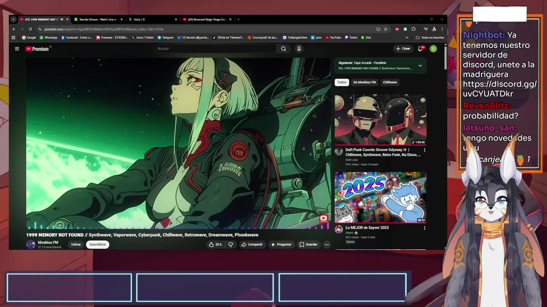Screen dimensions: 547x307
Task: Open Chrome three-dot menu
Action: point(442,29)
